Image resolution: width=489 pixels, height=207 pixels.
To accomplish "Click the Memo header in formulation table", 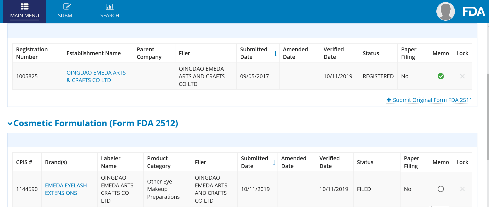I will (441, 162).
